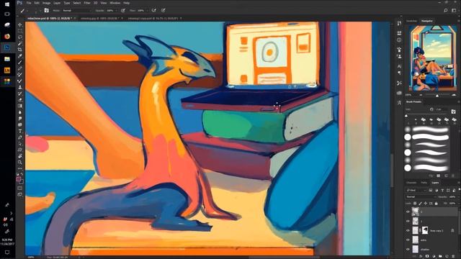Switch to the Paths tab
The width and height of the screenshot is (461, 259).
coord(424,183)
